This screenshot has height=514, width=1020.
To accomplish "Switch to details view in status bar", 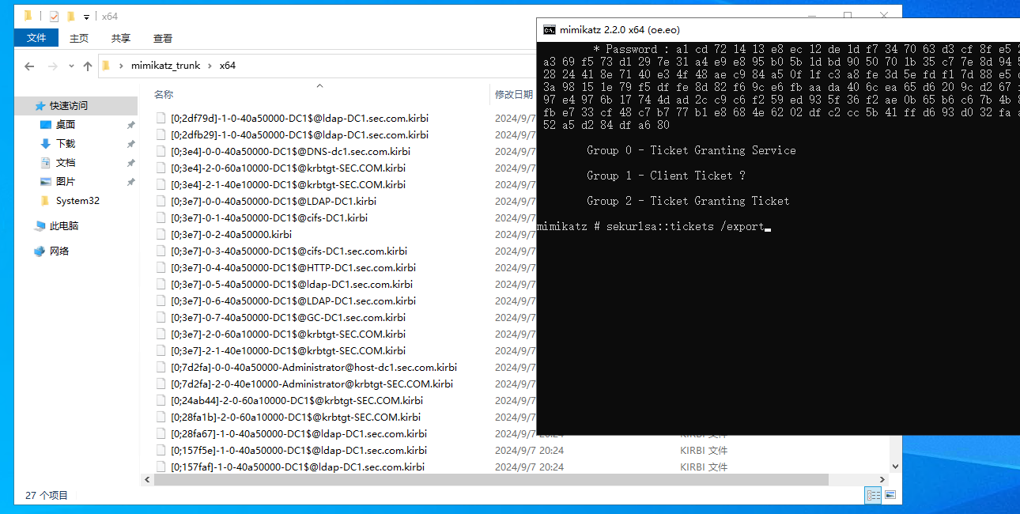I will pyautogui.click(x=874, y=495).
